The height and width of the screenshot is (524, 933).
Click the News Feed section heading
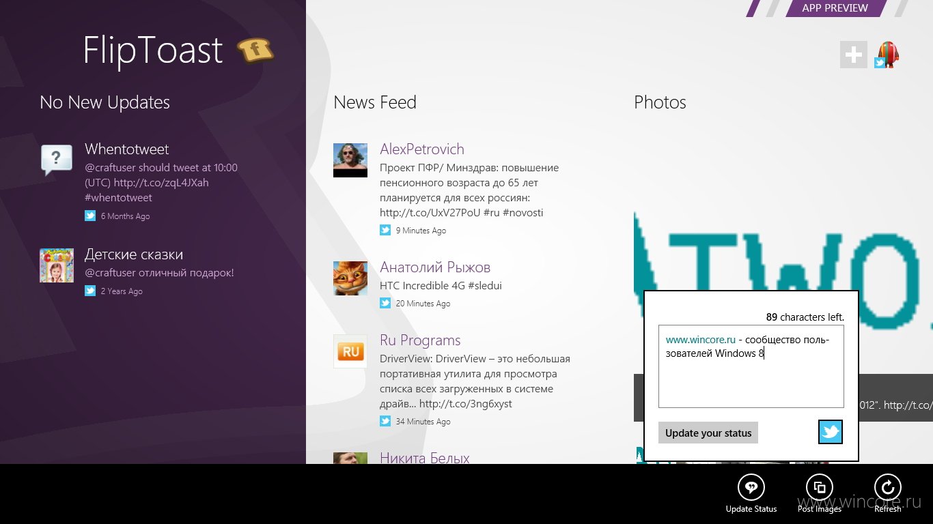coord(375,102)
